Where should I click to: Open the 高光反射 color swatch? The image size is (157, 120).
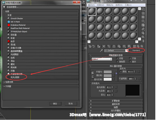[108, 79]
